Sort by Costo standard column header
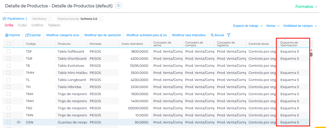This screenshot has height=128, width=326. 132,44
